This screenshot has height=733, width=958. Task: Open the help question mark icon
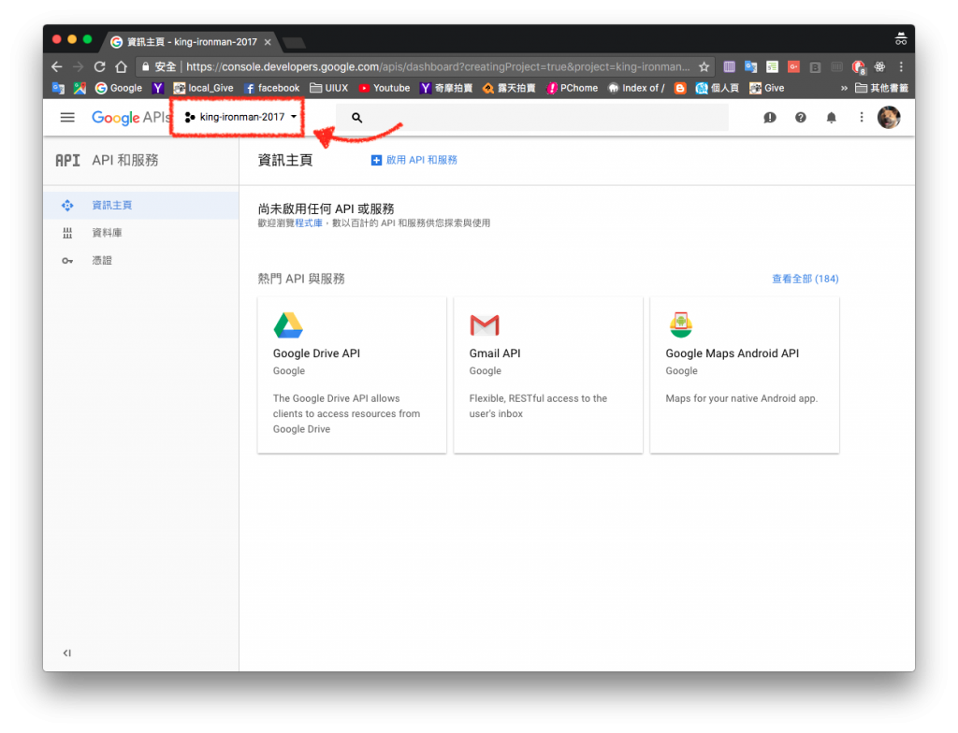801,117
